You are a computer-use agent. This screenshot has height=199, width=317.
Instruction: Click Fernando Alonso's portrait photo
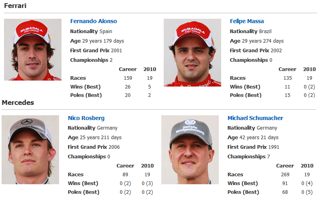pos(33,50)
